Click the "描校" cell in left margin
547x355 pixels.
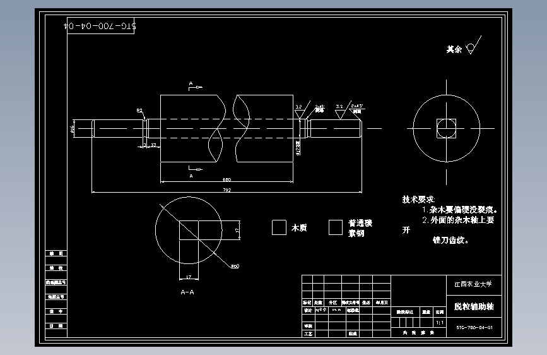tap(56, 268)
